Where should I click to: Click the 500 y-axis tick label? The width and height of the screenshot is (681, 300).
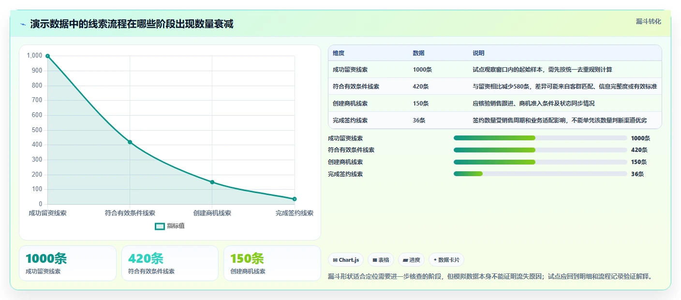37,130
